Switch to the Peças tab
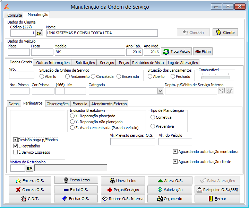The width and height of the screenshot is (249, 208). pyautogui.click(x=123, y=63)
